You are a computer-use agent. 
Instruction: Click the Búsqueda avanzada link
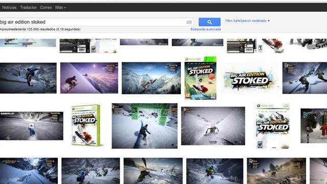pos(205,30)
